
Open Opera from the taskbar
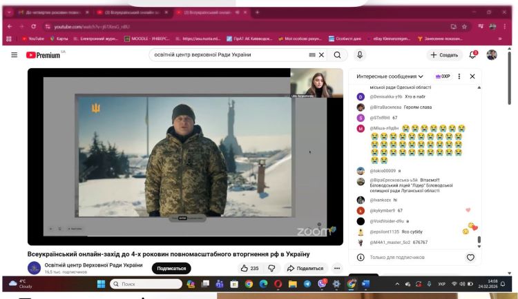click(278, 284)
